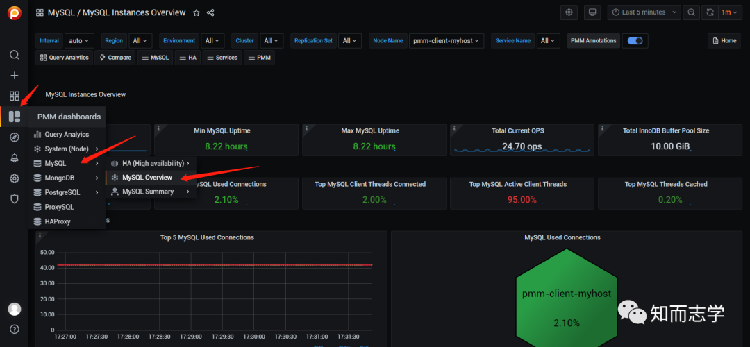Image resolution: width=750 pixels, height=347 pixels.
Task: Click the Compare button
Action: (115, 58)
